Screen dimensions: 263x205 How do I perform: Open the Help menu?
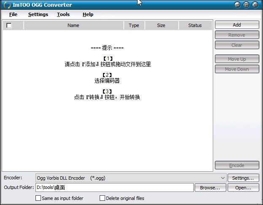pyautogui.click(x=88, y=14)
